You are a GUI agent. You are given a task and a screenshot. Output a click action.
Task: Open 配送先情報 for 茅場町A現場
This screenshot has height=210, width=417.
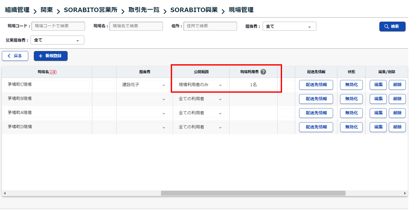pos(316,113)
